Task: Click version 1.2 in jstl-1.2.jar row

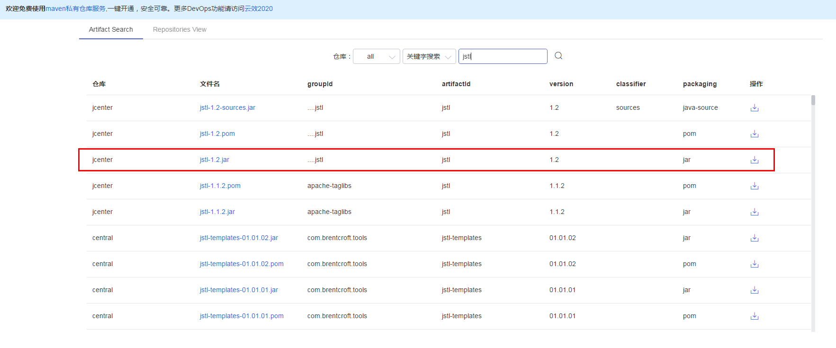Action: point(554,160)
